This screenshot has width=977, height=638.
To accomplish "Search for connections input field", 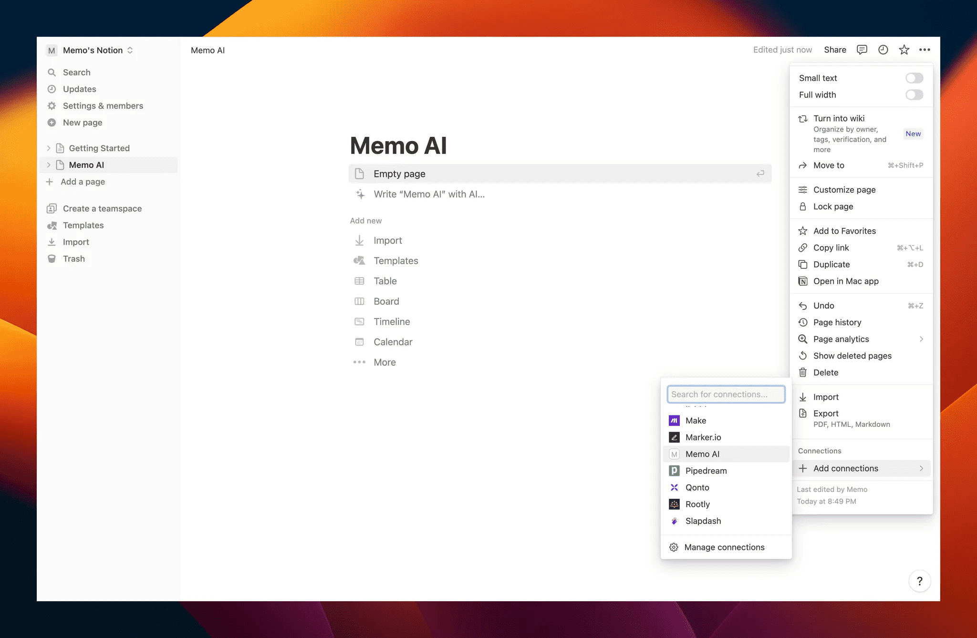I will click(725, 394).
